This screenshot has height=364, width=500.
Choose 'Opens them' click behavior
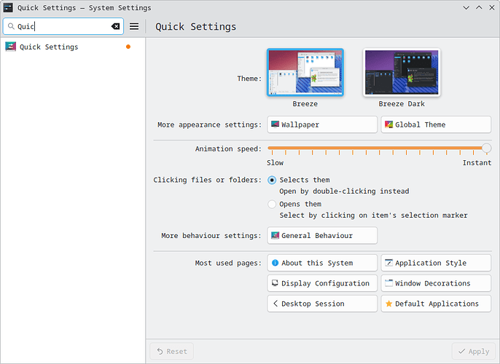coord(272,204)
